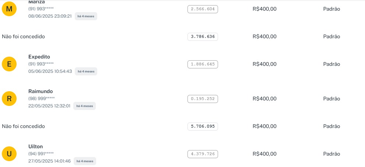Open the Uilton name link
The height and width of the screenshot is (167, 365).
(x=36, y=146)
